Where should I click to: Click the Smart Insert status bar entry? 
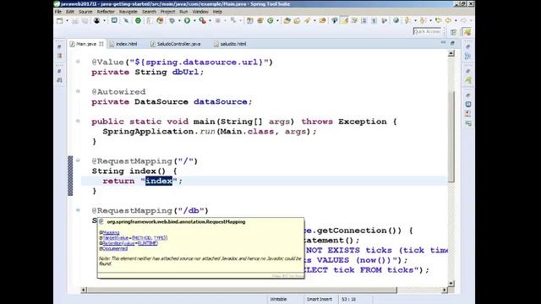[320, 299]
